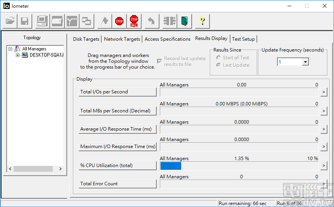The image size is (334, 207).
Task: Exit Iometer door icon
Action: tap(185, 21)
